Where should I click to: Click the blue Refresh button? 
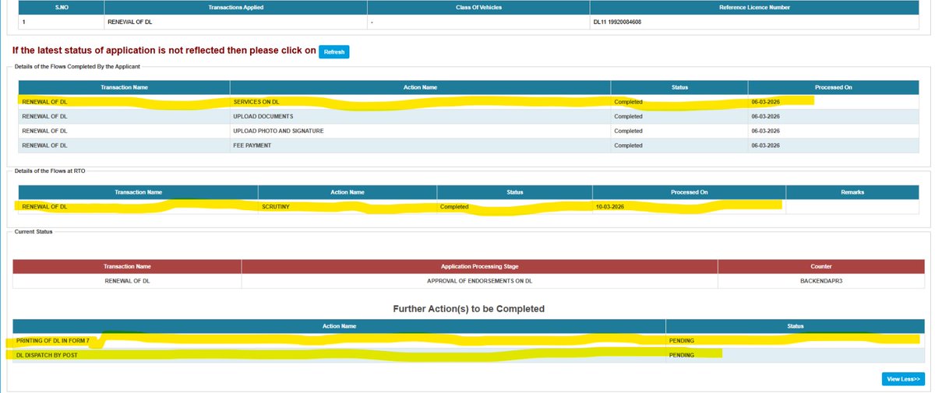point(334,52)
